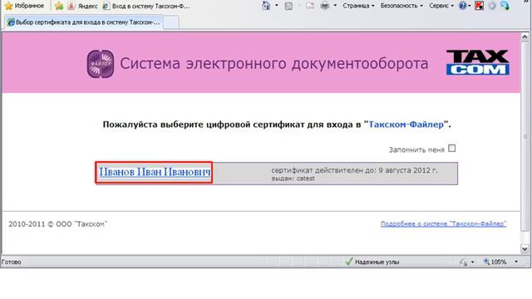Expand the privacy icon dropdown in status bar
The height and width of the screenshot is (299, 532).
[472, 262]
